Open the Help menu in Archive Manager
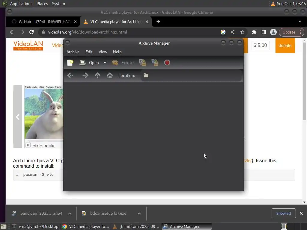 (x=117, y=52)
